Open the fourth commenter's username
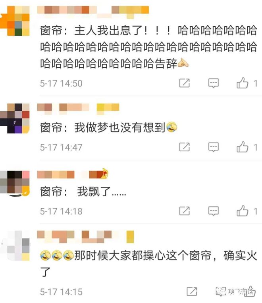 (85, 237)
